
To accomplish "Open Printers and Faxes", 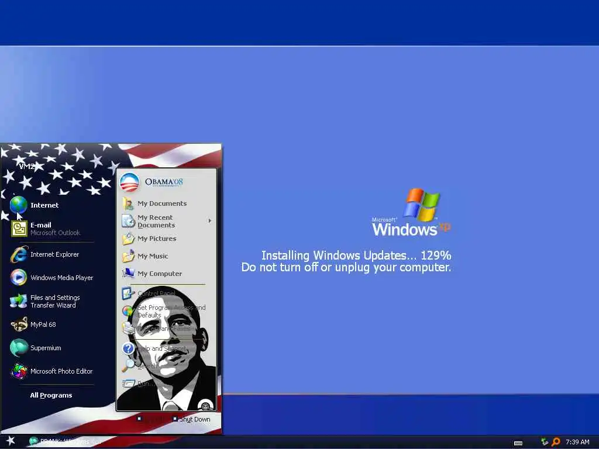I will [157, 329].
